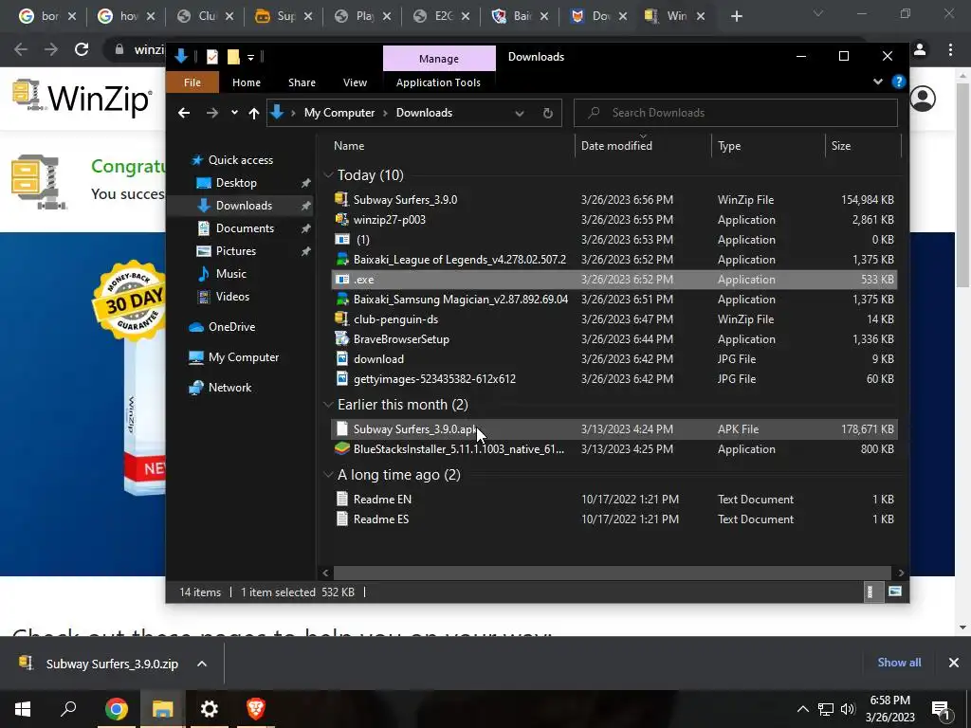Select gettyimages-523435382-612x612 file

(x=614, y=379)
